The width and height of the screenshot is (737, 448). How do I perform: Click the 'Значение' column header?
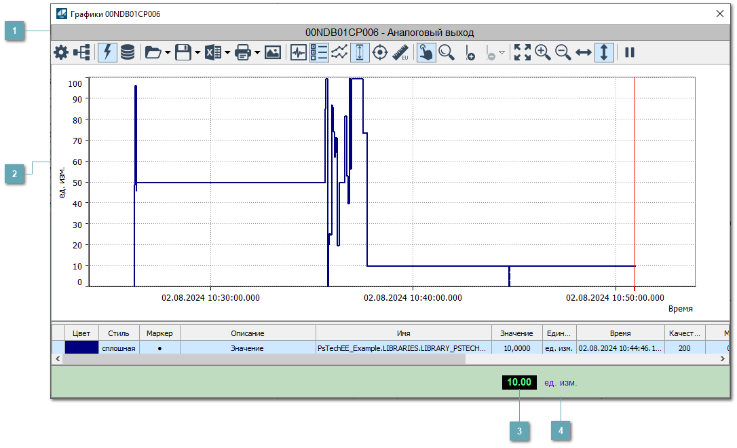pyautogui.click(x=516, y=333)
